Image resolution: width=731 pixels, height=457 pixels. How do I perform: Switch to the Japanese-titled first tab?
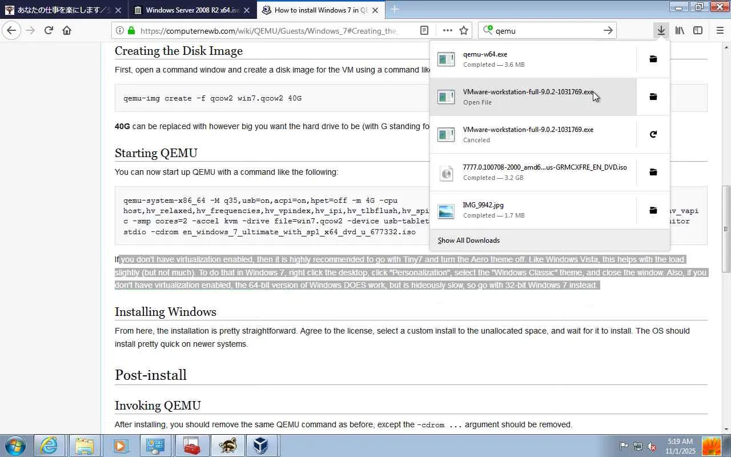click(x=64, y=10)
